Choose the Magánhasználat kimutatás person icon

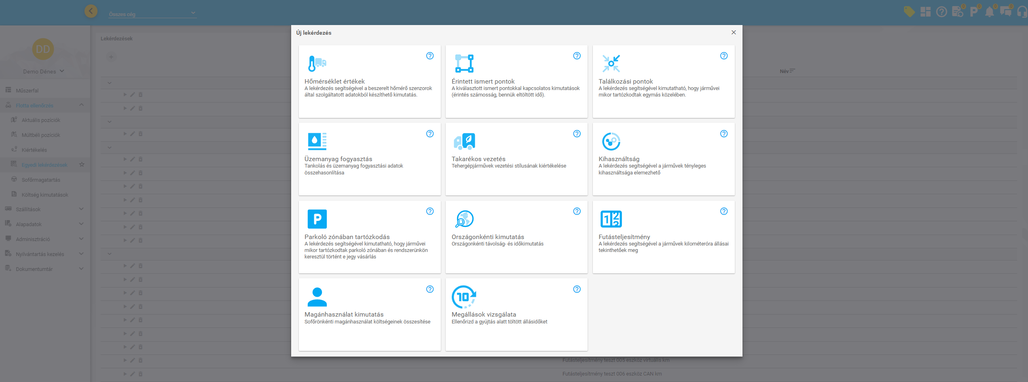317,297
